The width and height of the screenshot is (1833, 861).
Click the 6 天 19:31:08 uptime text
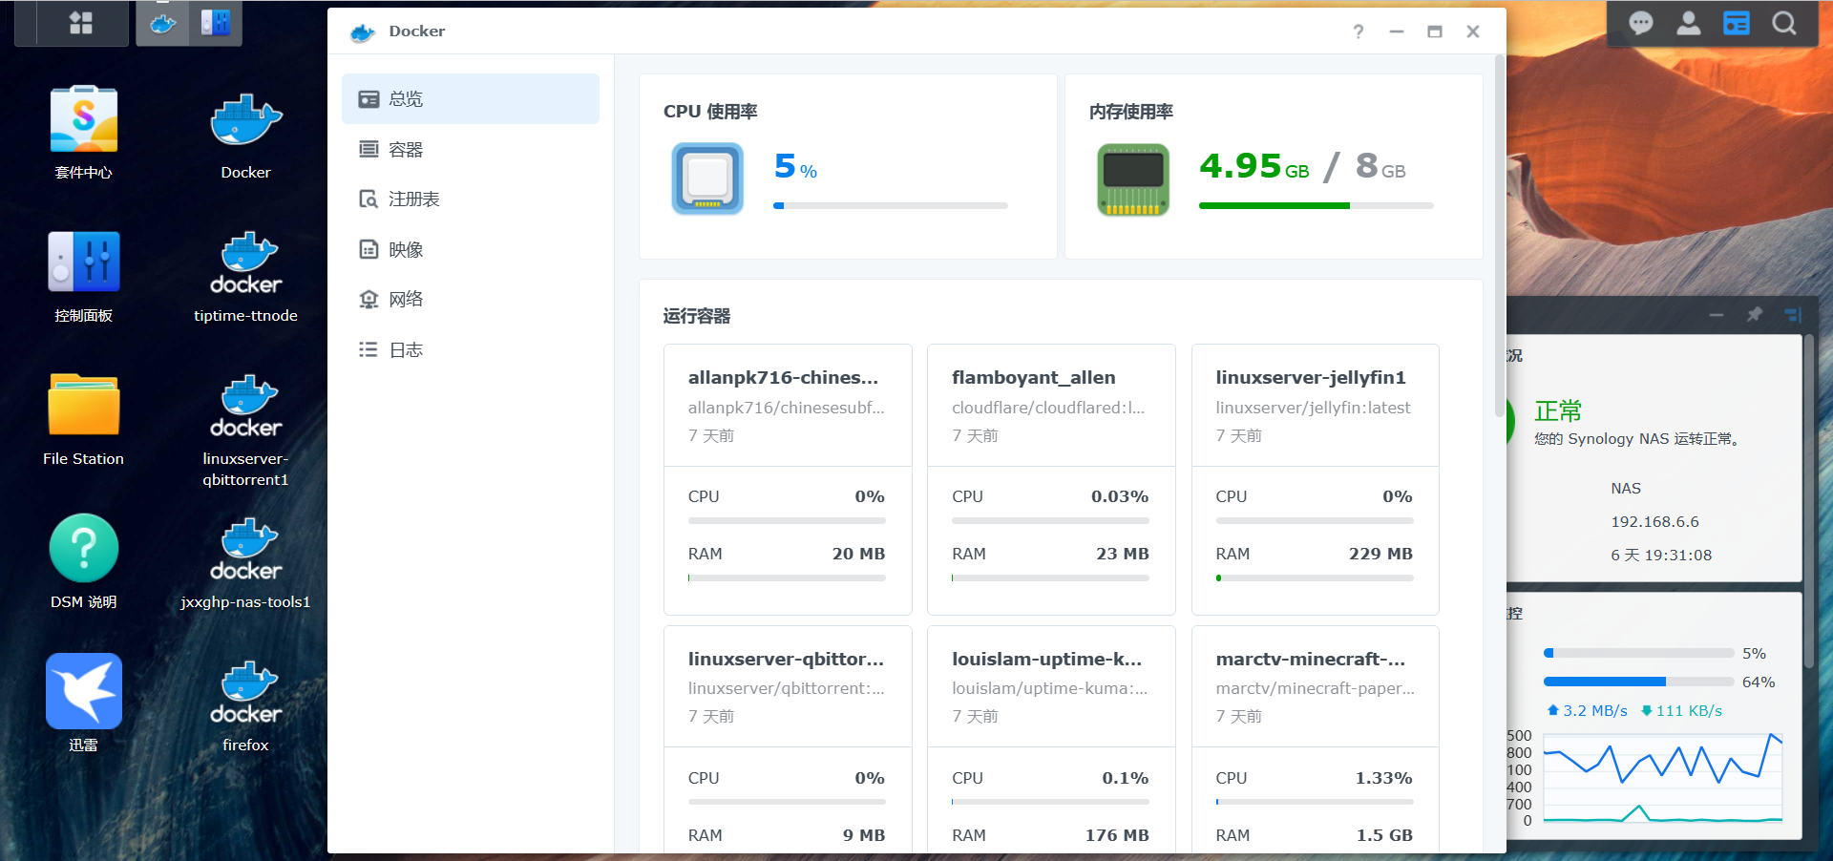[x=1661, y=556]
